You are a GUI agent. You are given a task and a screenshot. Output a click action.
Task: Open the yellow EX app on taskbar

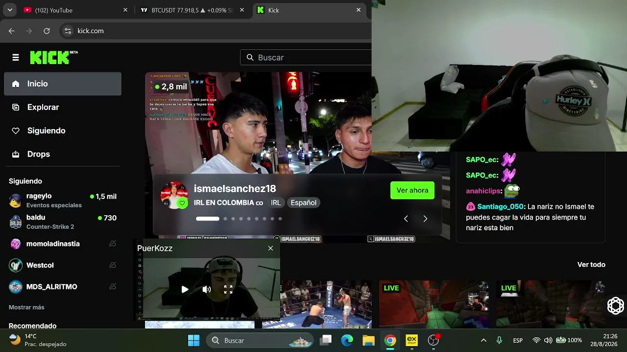(411, 340)
